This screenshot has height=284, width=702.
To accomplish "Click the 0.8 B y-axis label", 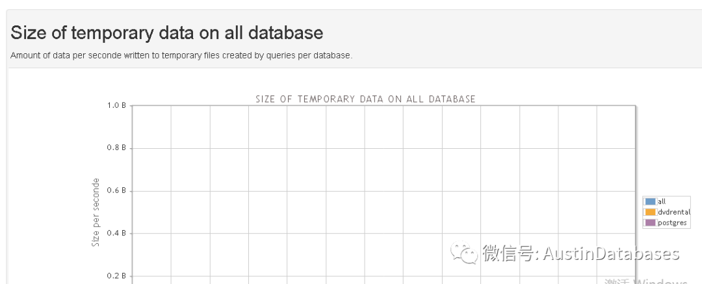I will click(x=117, y=148).
